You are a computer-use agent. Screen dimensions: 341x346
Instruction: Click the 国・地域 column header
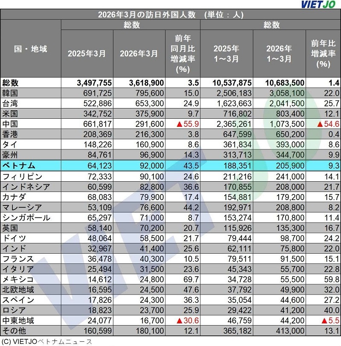point(31,49)
